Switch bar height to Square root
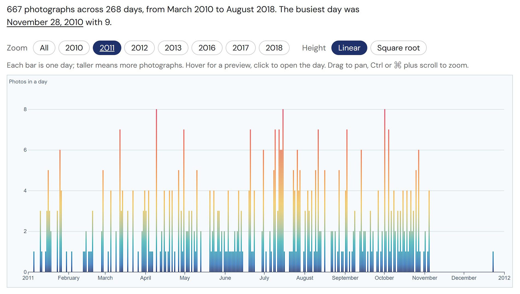The height and width of the screenshot is (294, 520). (x=398, y=48)
